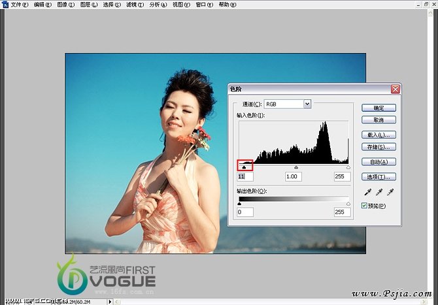
Task: Click the 载入(L)... load button
Action: click(x=379, y=135)
